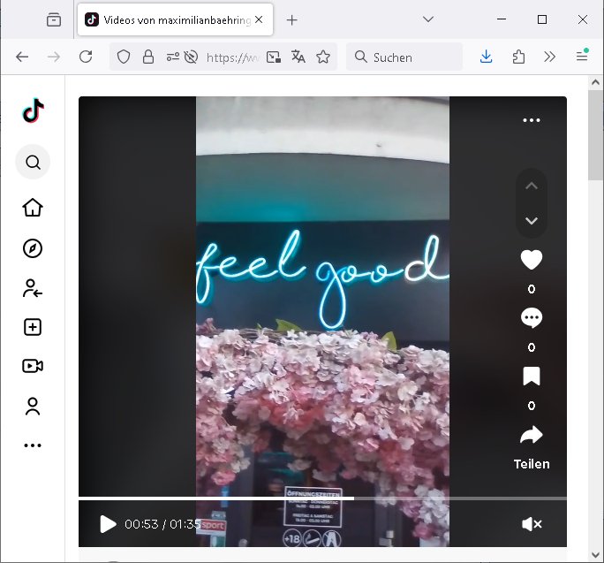
Task: Select the Videos von maximilianbaehring tab
Action: [175, 19]
